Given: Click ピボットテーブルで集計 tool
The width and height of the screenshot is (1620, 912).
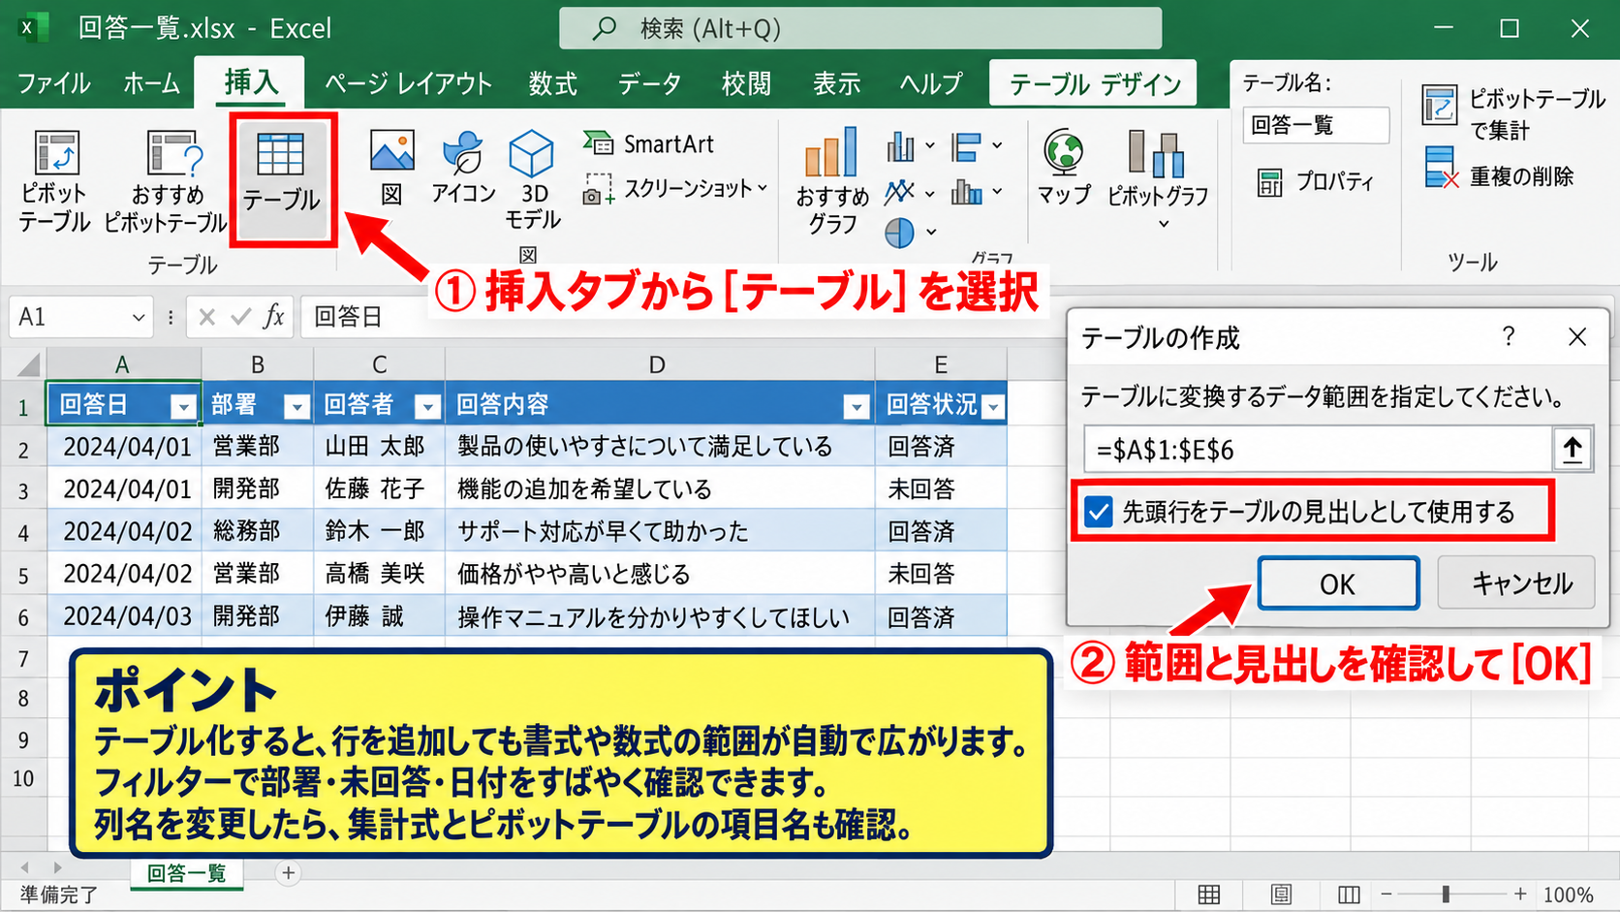Looking at the screenshot, I should click(x=1513, y=113).
